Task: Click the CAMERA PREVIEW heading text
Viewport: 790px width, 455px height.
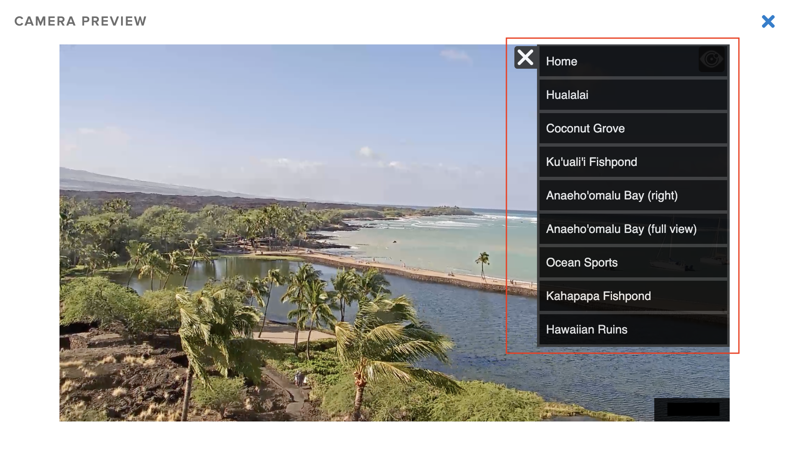Action: (x=80, y=21)
